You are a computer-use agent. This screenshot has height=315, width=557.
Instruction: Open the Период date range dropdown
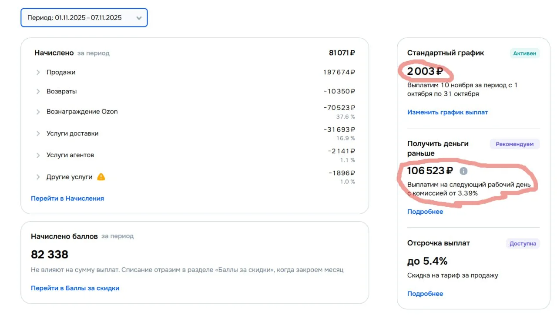[x=84, y=18]
